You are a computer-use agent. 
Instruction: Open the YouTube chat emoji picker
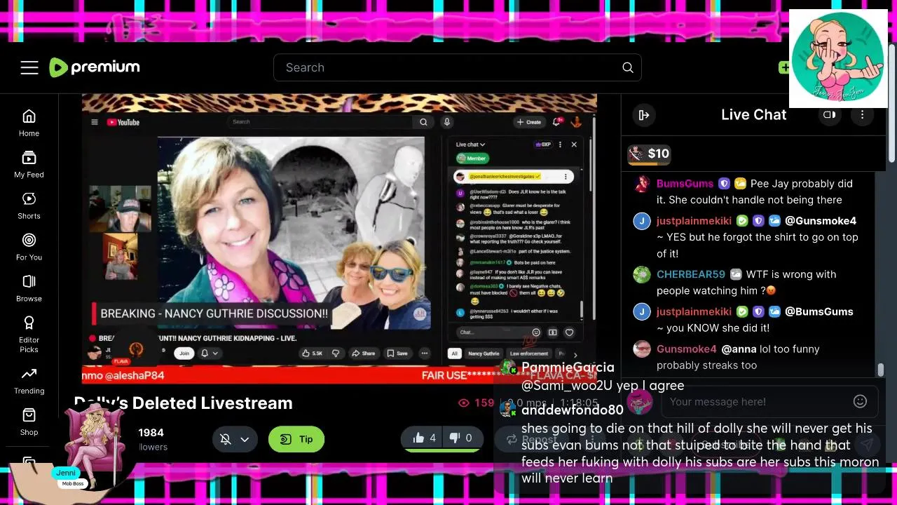(536, 332)
